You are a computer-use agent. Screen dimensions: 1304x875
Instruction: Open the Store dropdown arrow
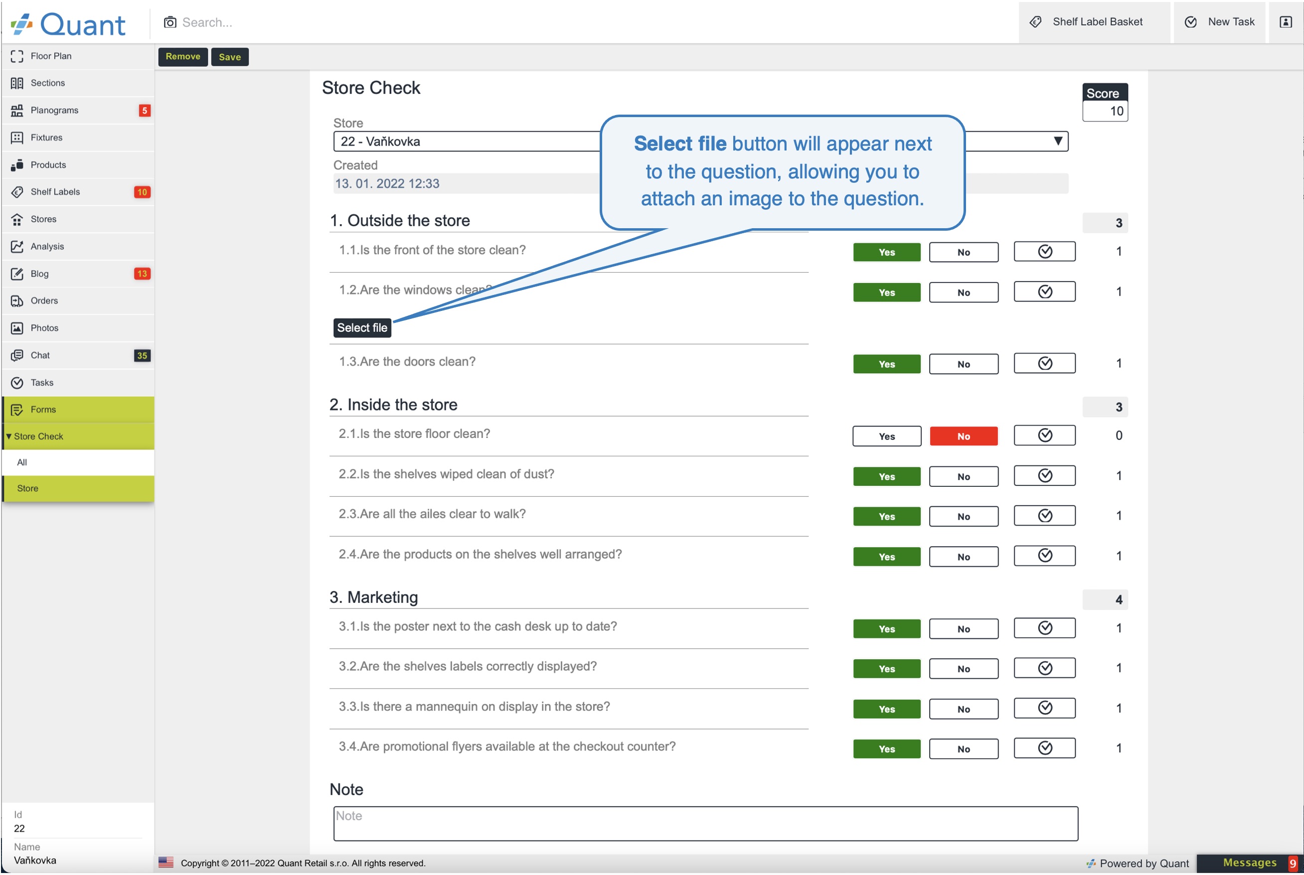click(1057, 141)
